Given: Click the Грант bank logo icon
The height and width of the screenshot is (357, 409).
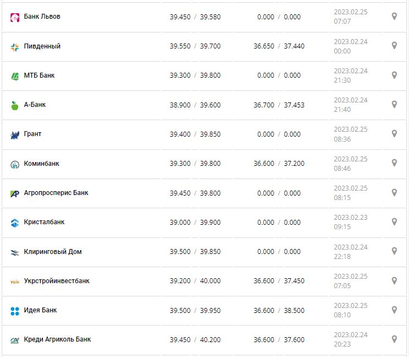Looking at the screenshot, I should click(15, 134).
